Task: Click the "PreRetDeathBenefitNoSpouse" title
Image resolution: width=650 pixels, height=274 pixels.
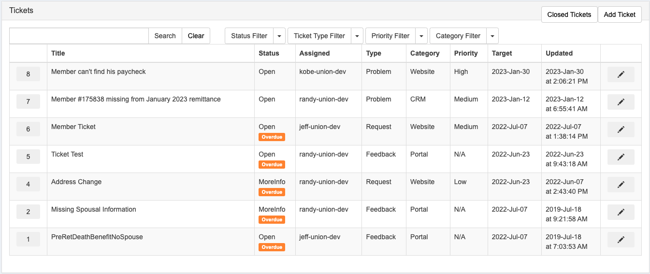Action: (97, 237)
